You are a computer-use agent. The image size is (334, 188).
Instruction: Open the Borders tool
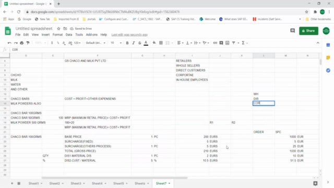161,43
